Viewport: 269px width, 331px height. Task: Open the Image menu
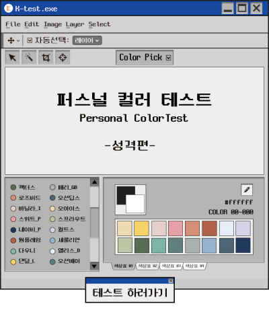[52, 24]
